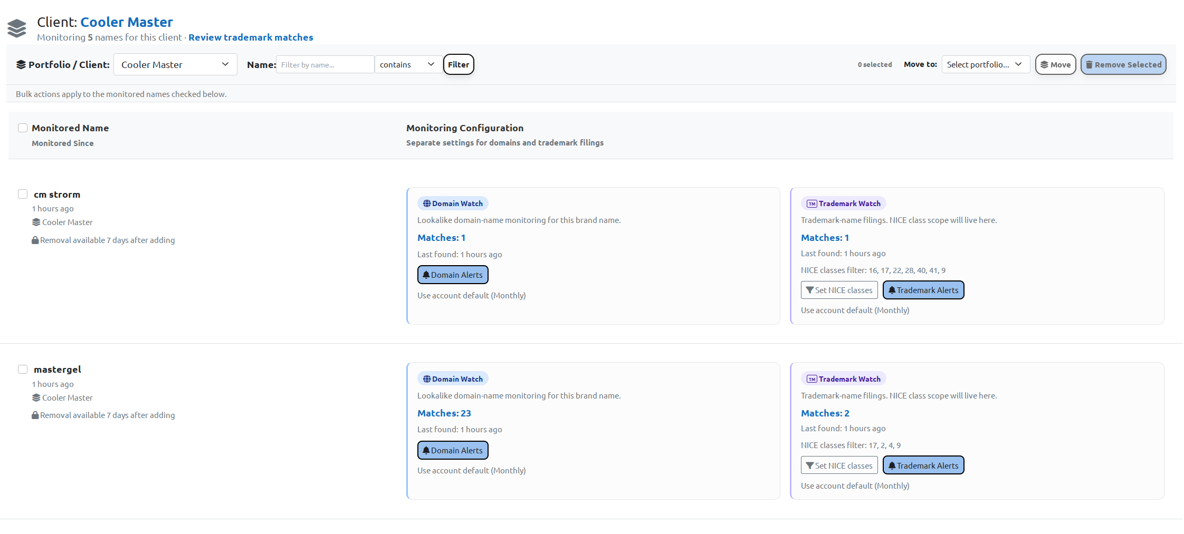Select the cm strorm row checkbox
The height and width of the screenshot is (534, 1184).
tap(23, 194)
